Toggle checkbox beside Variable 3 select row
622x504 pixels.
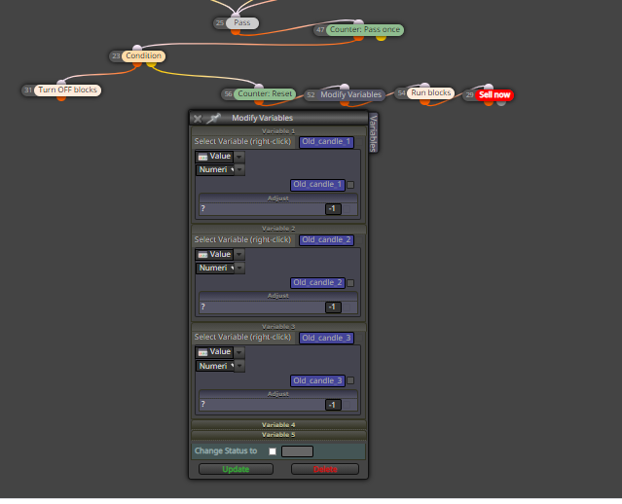pyautogui.click(x=359, y=338)
